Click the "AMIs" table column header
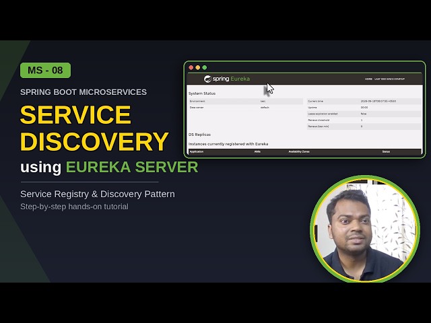431x323 pixels. 257,151
